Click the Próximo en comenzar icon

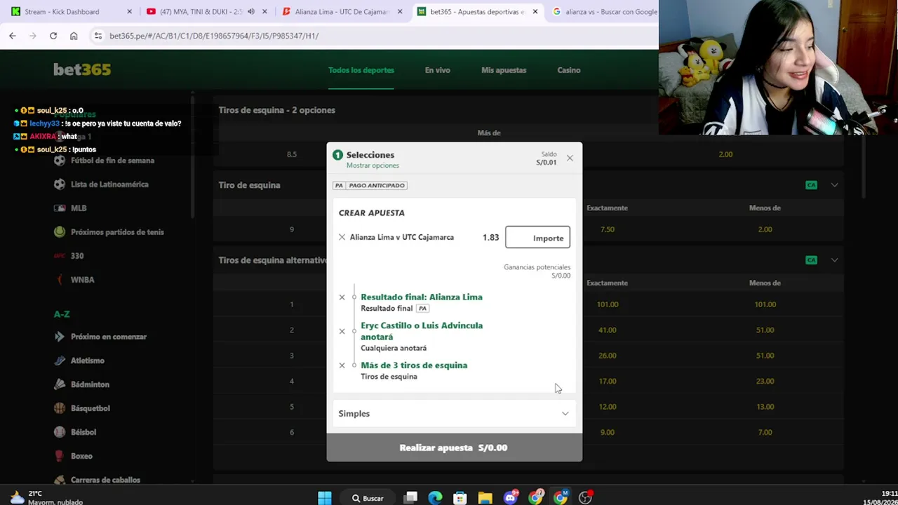(60, 337)
